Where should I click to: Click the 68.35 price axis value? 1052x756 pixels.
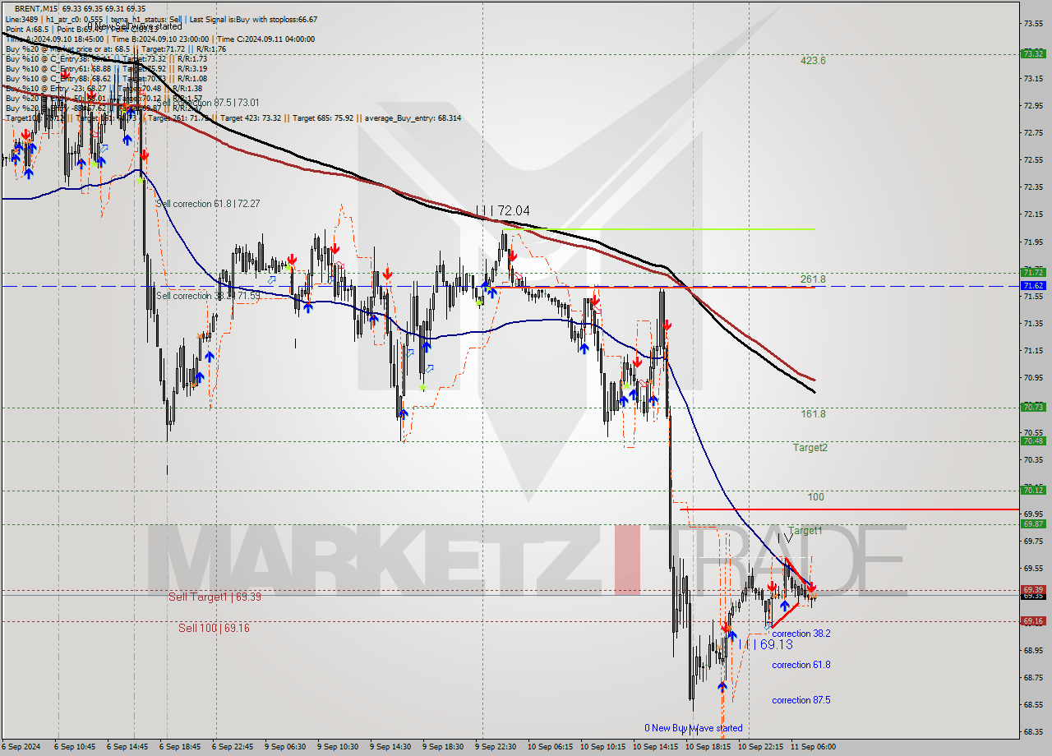[1033, 732]
